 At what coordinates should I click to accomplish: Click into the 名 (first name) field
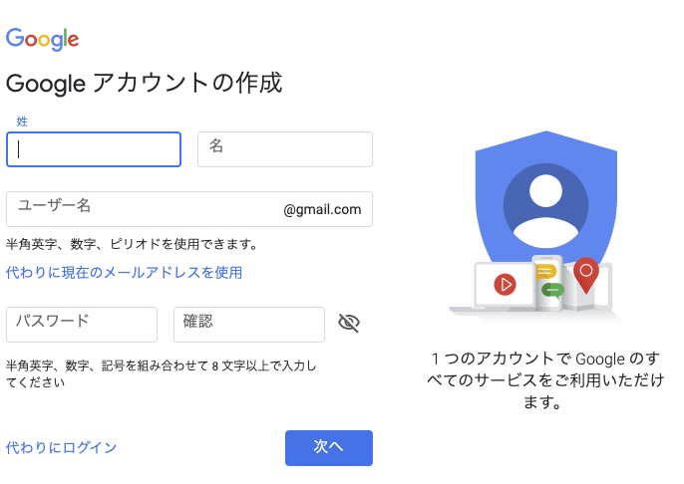pos(285,149)
